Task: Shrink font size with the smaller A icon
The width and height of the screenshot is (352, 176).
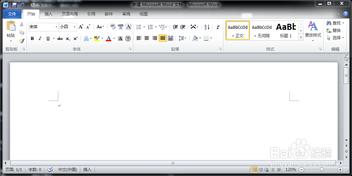Action: pos(88,27)
